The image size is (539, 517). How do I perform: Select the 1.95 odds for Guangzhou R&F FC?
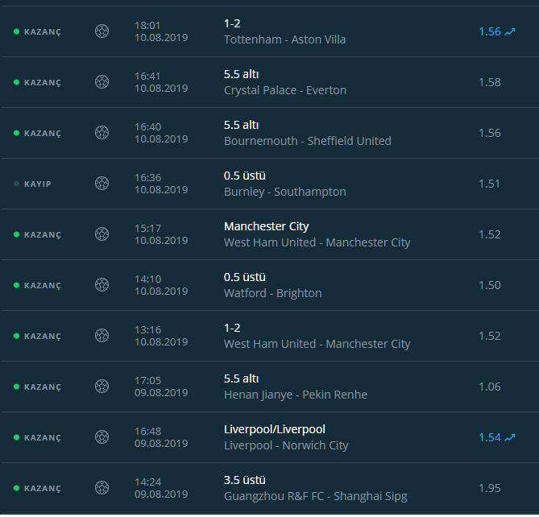490,488
